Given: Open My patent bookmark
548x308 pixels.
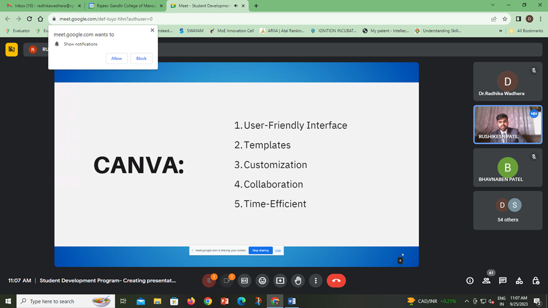Looking at the screenshot, I should [386, 31].
